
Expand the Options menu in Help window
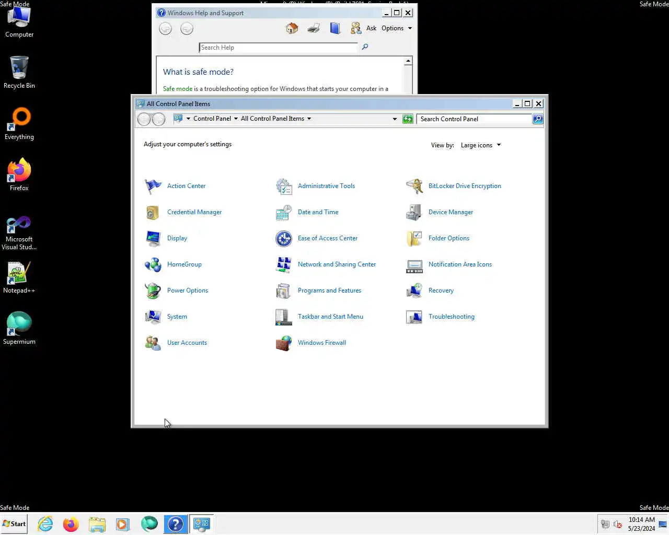[x=397, y=28]
